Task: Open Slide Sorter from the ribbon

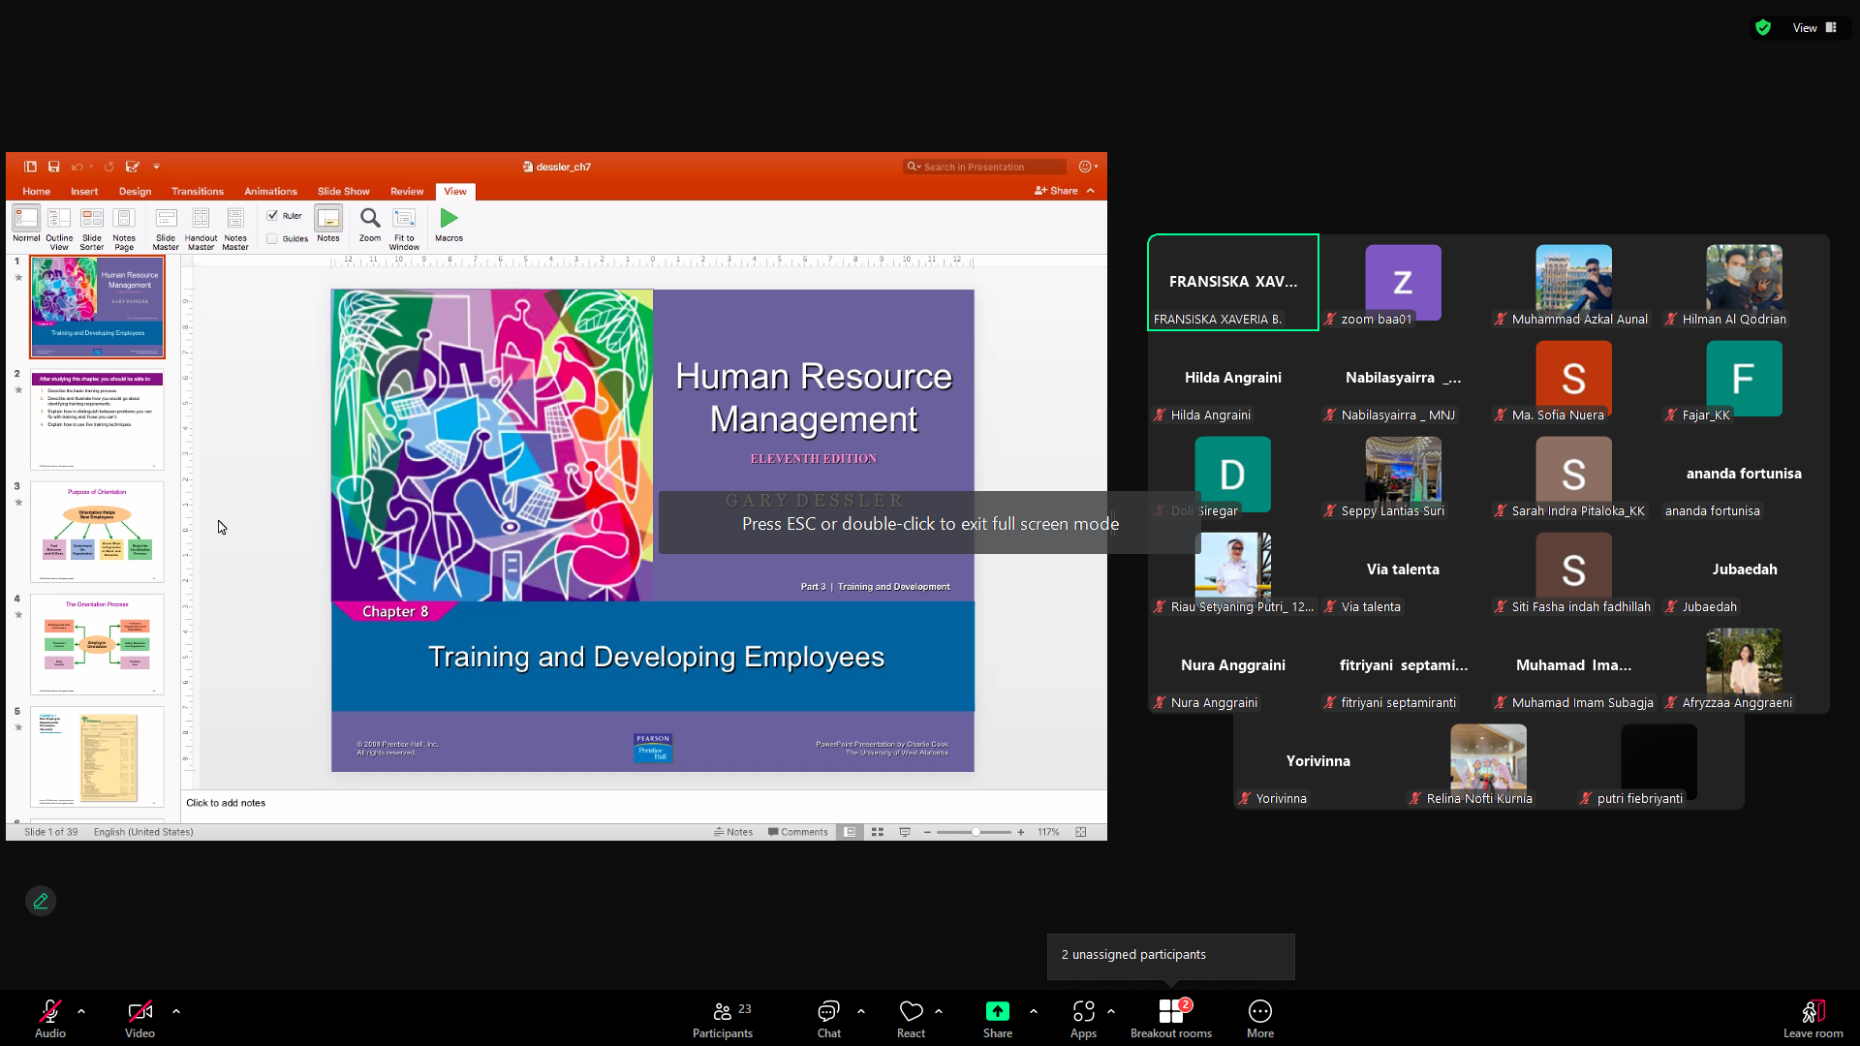Action: [x=92, y=229]
